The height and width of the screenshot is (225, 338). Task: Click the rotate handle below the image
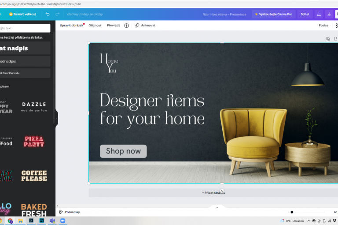click(x=222, y=191)
